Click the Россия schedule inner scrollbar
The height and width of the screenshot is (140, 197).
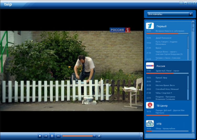tap(188, 82)
